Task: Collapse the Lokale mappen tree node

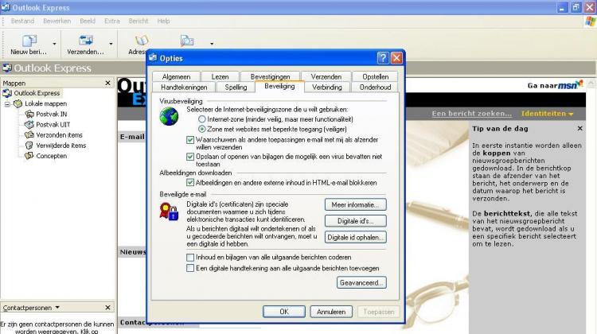Action: (7, 103)
